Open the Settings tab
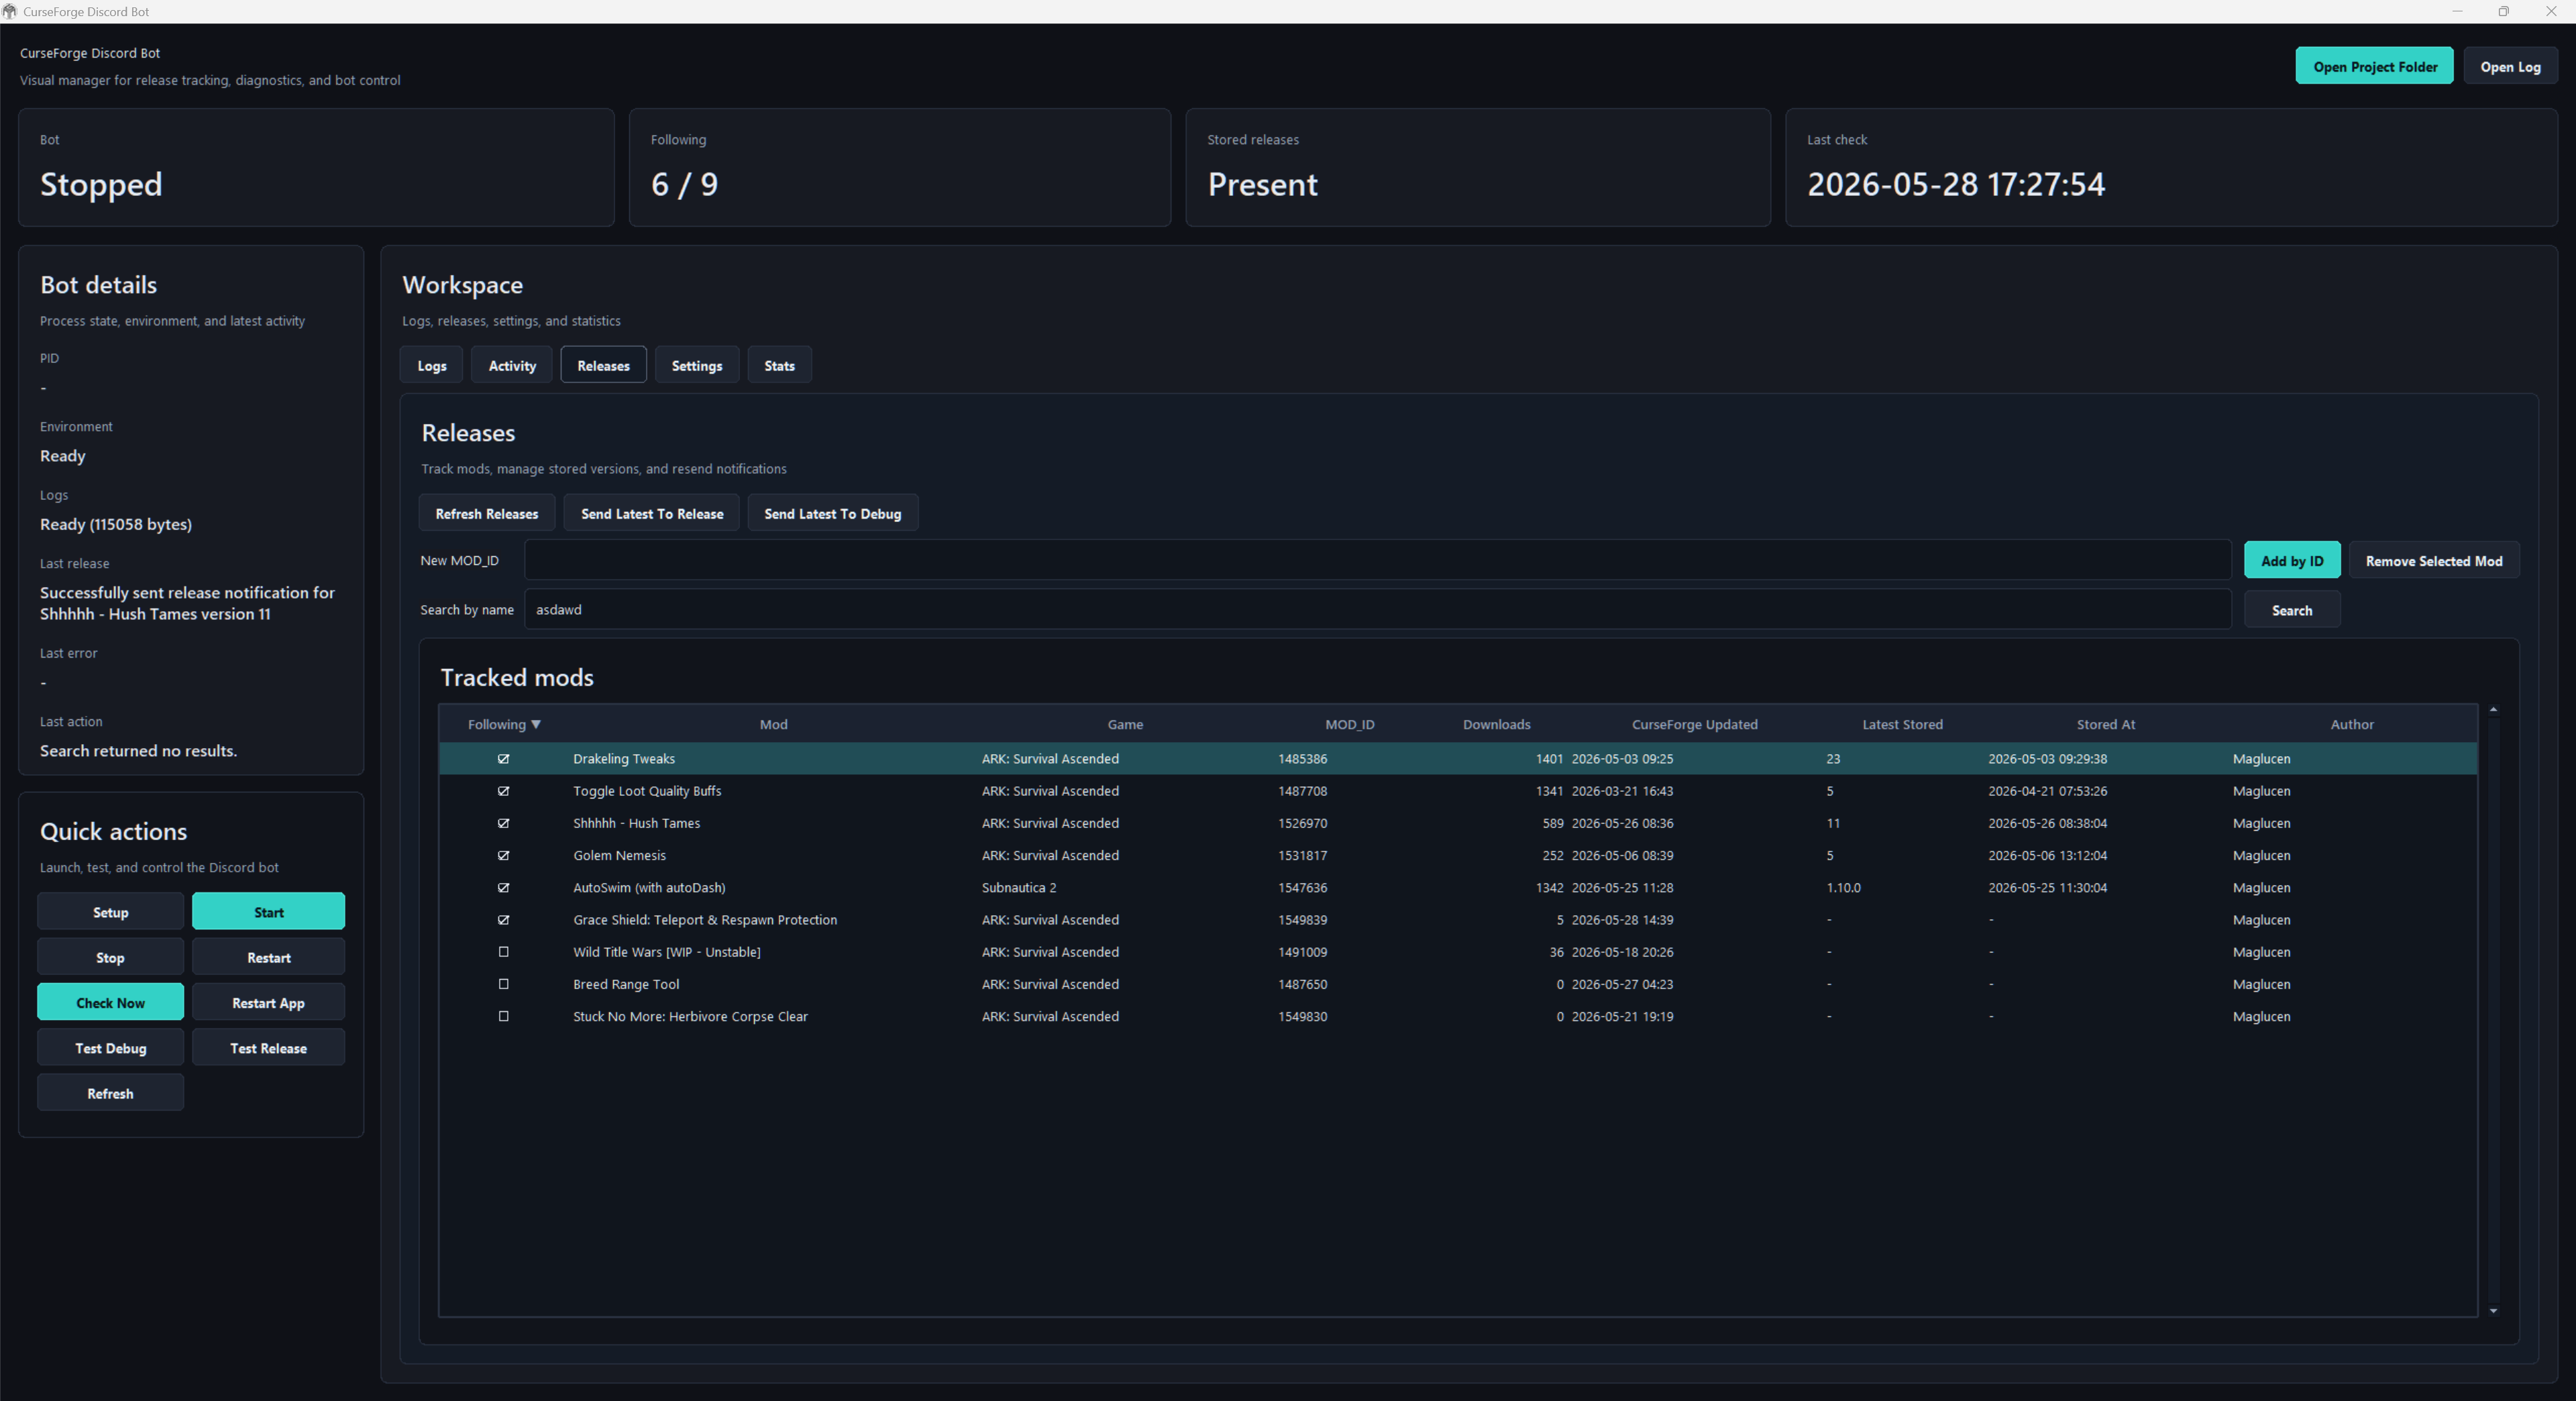Screen dimensions: 2576x1401 click(696, 365)
